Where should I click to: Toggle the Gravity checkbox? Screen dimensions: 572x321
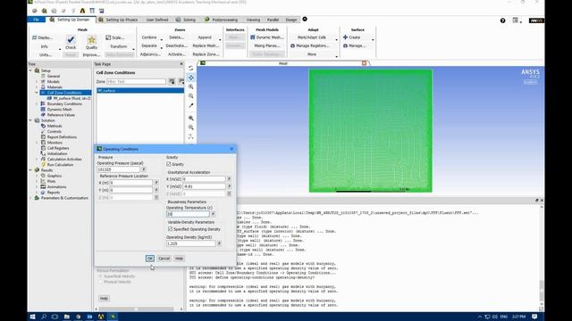coord(169,164)
